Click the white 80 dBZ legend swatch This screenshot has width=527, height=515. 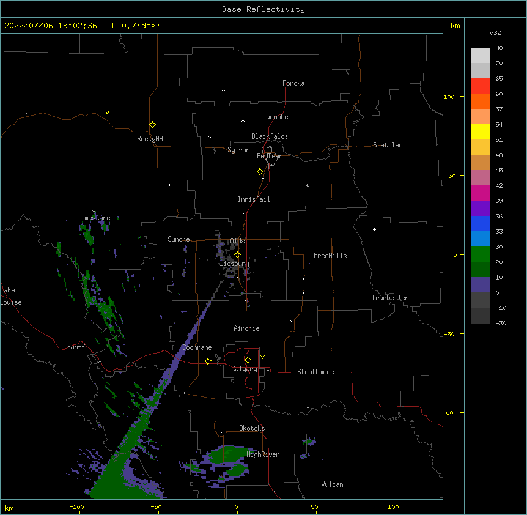tap(481, 55)
